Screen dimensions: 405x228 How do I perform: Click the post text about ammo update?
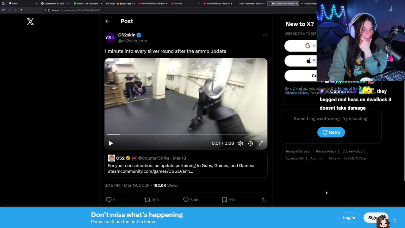165,51
